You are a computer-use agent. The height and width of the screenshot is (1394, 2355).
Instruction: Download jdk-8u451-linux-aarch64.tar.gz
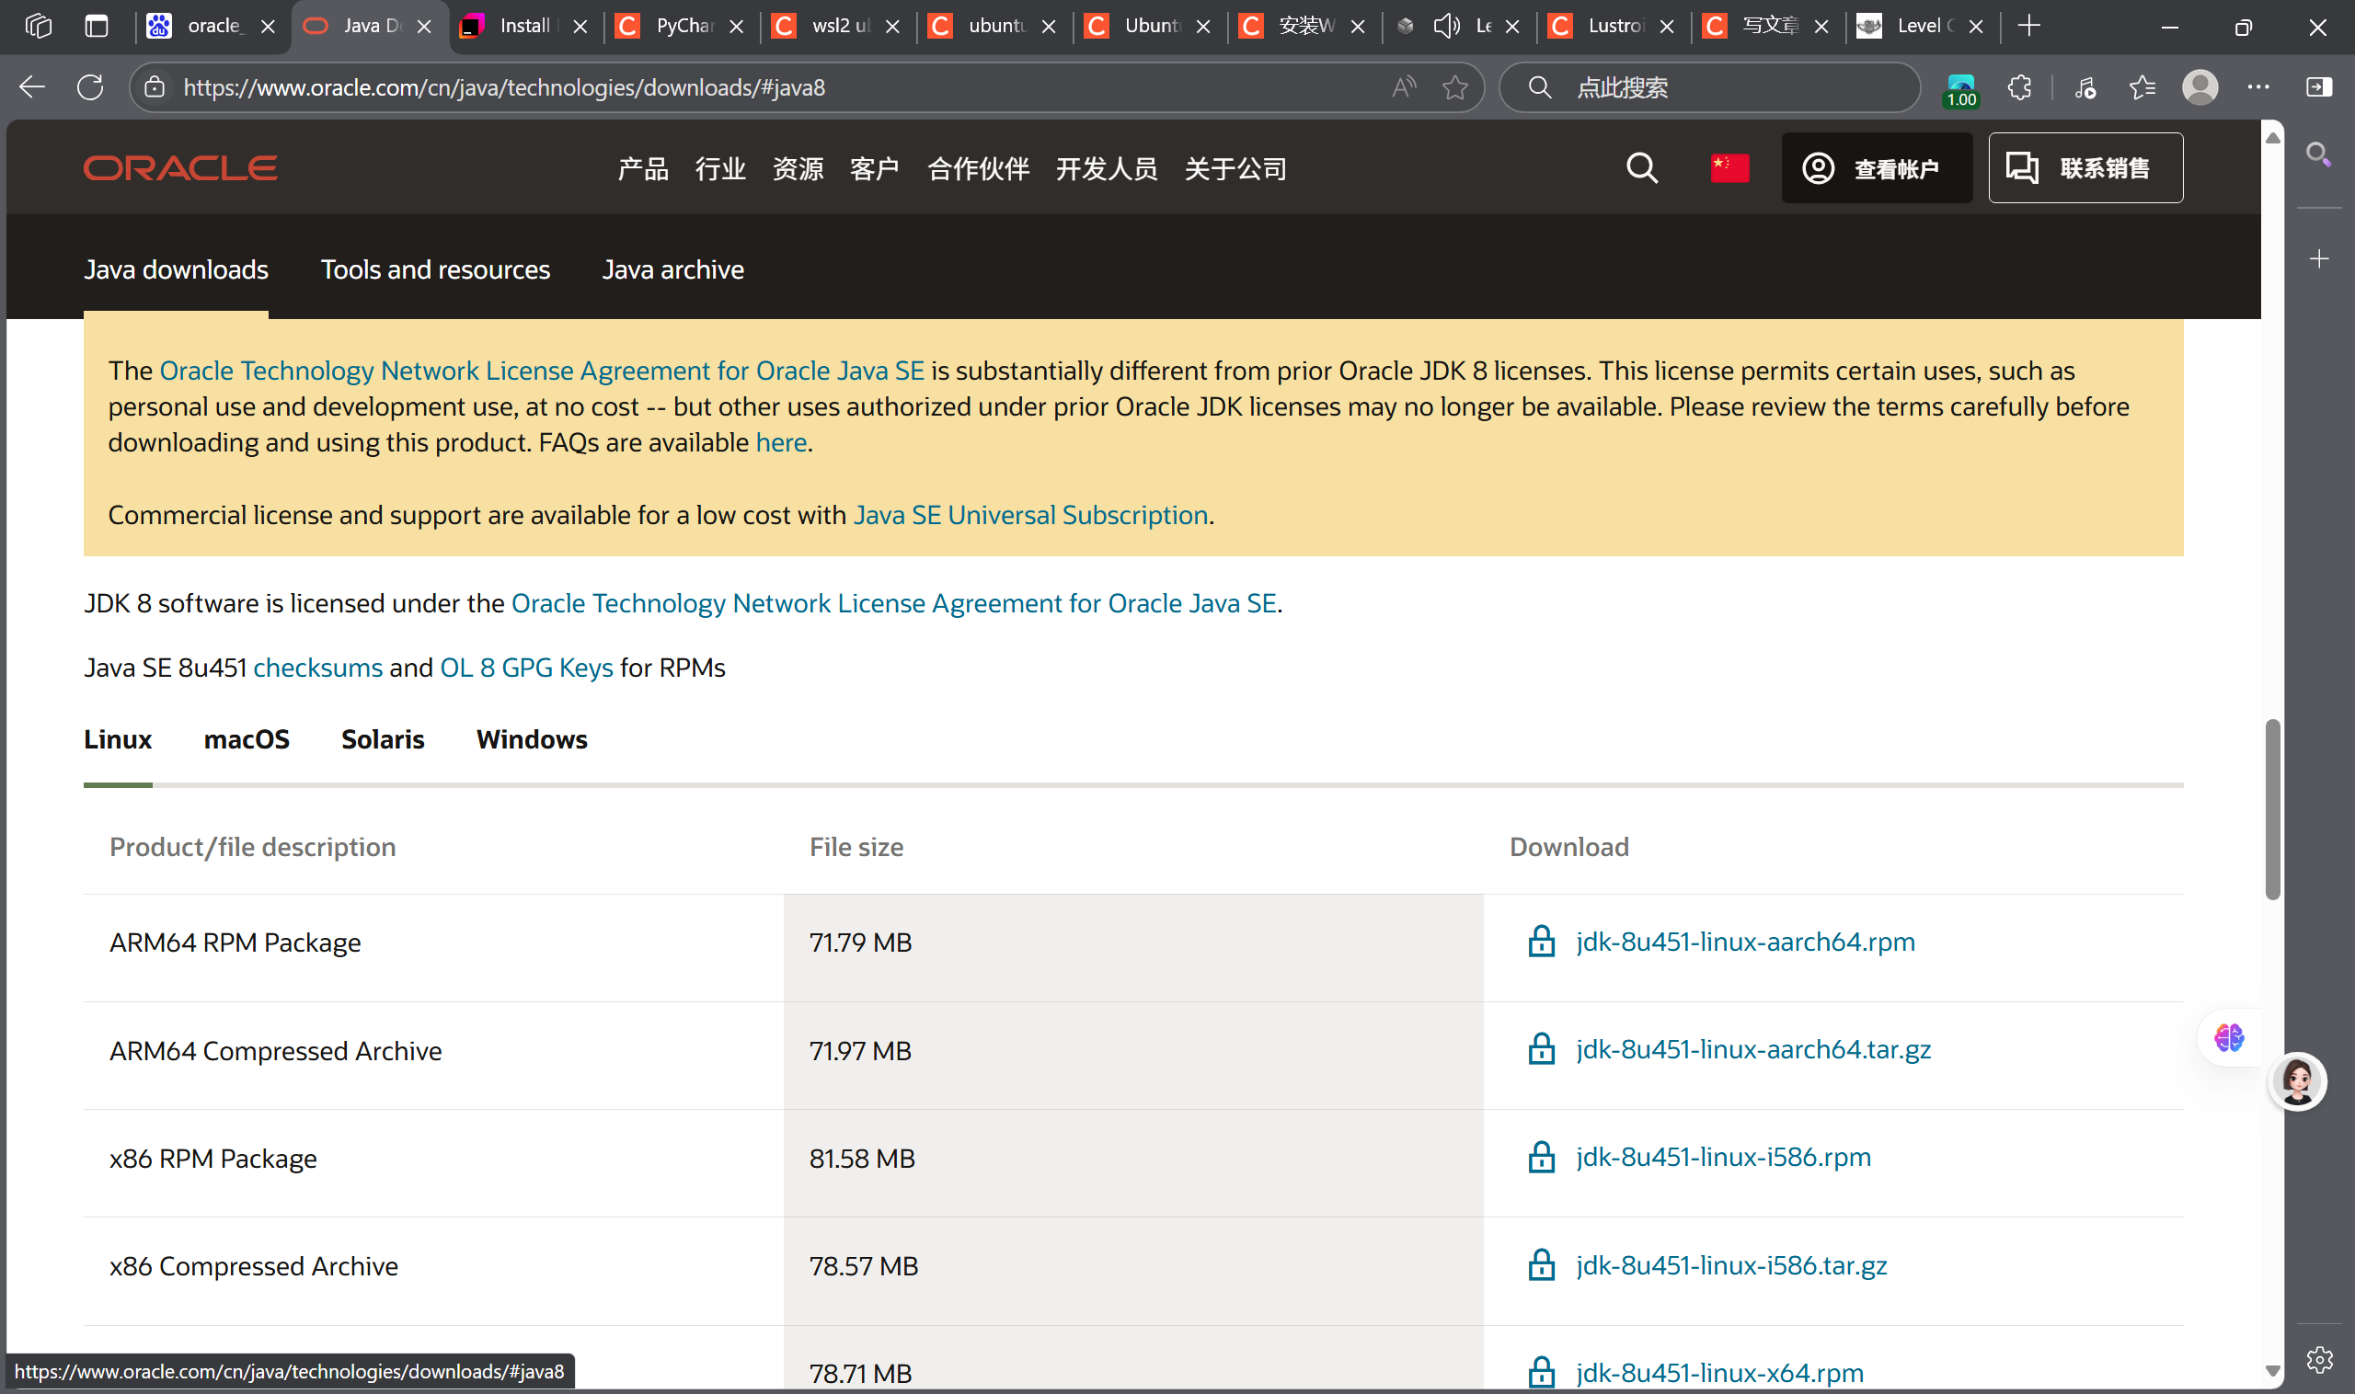[x=1752, y=1049]
